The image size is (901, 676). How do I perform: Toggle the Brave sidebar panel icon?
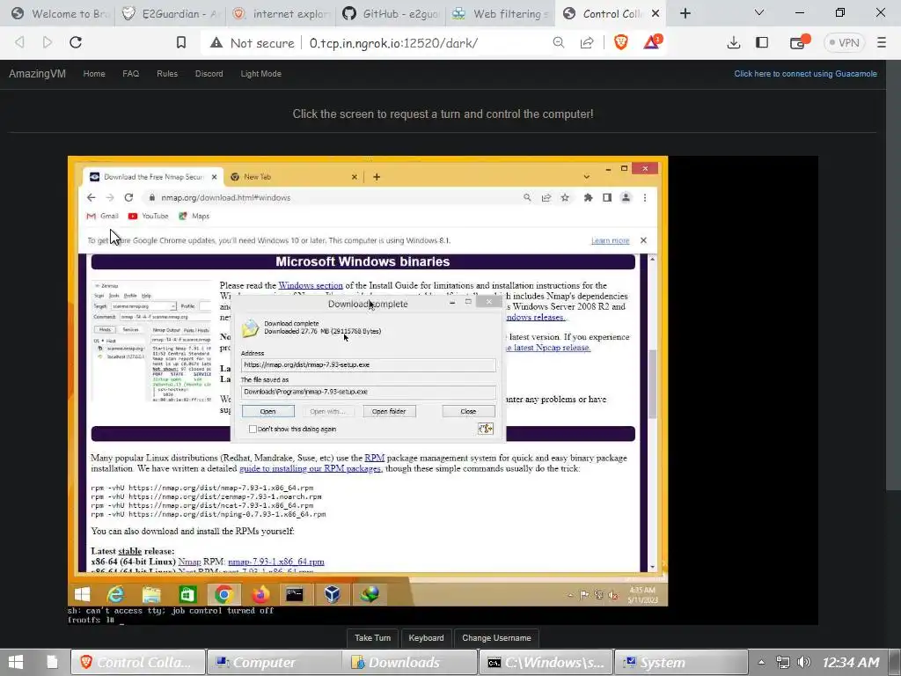pos(762,42)
